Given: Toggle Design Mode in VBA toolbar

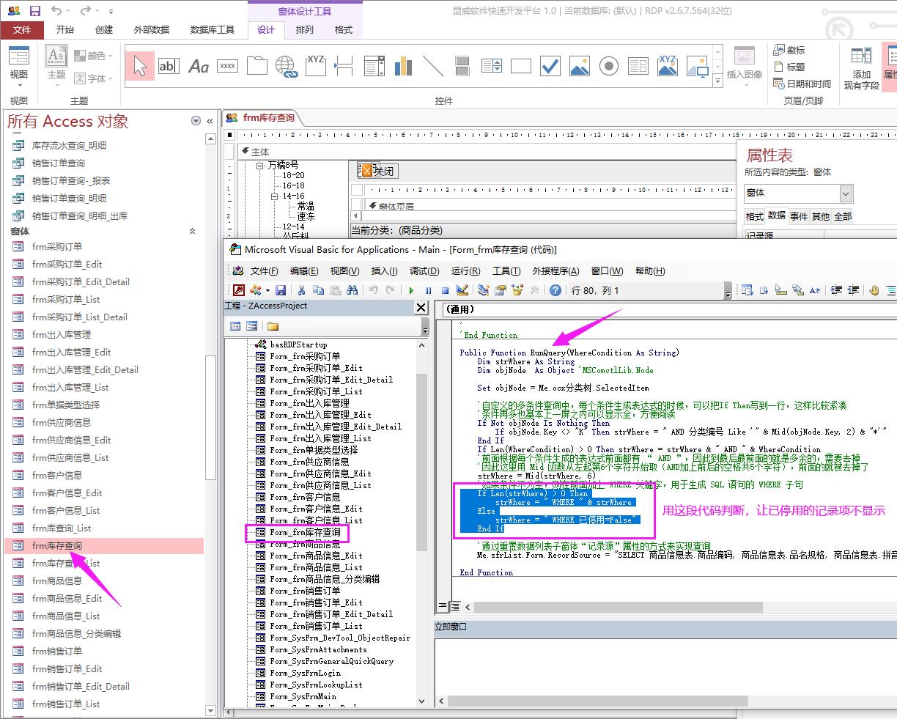Looking at the screenshot, I should pyautogui.click(x=462, y=290).
